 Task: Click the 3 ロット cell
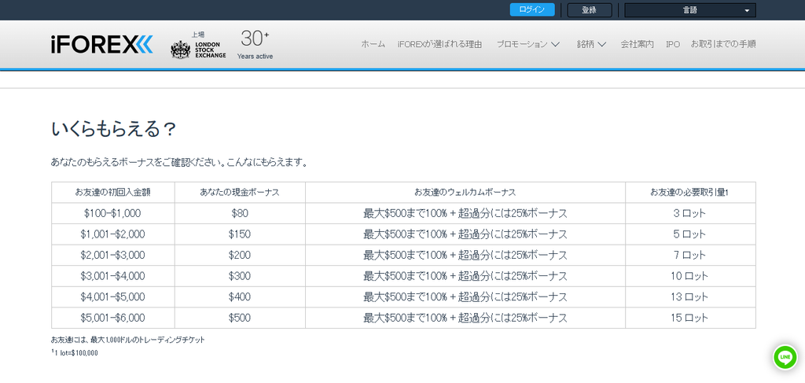point(690,214)
